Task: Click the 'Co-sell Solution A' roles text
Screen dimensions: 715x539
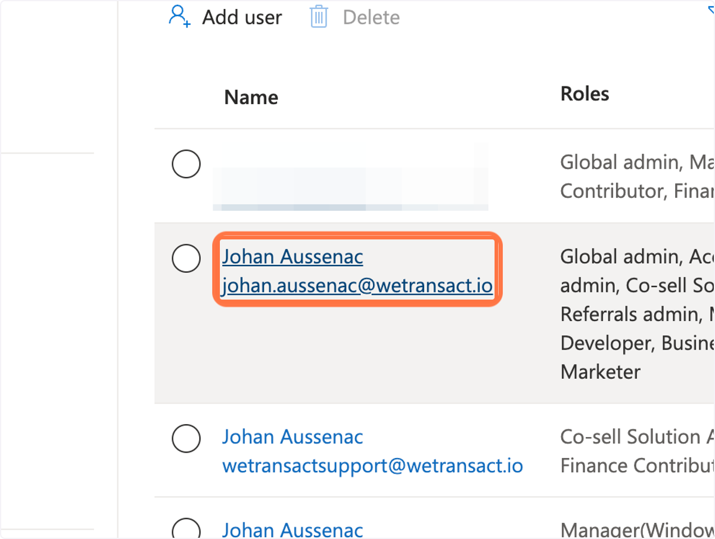Action: 637,437
